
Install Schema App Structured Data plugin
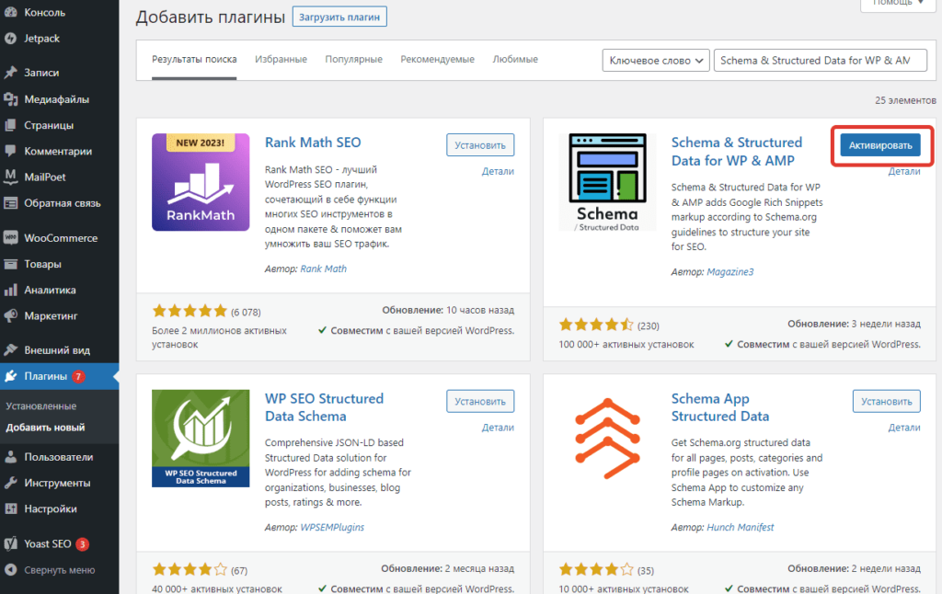point(887,401)
